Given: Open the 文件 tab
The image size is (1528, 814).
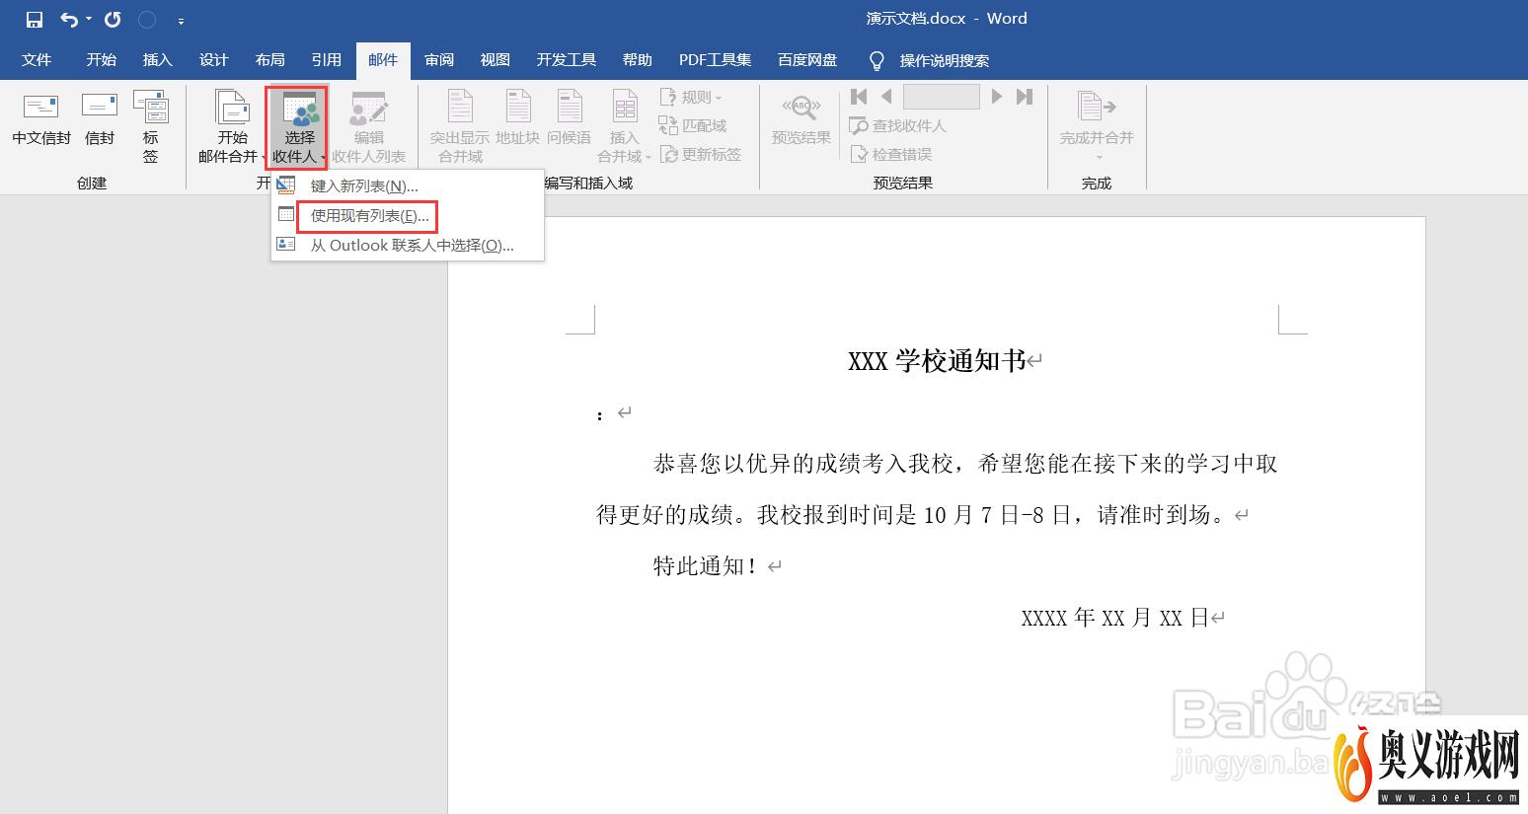Looking at the screenshot, I should click(37, 60).
